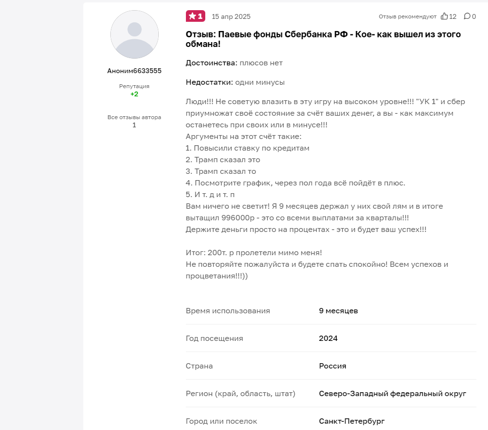Screen dimensions: 488x430
Task: Click the thumbs-up recommend icon
Action: coord(444,16)
